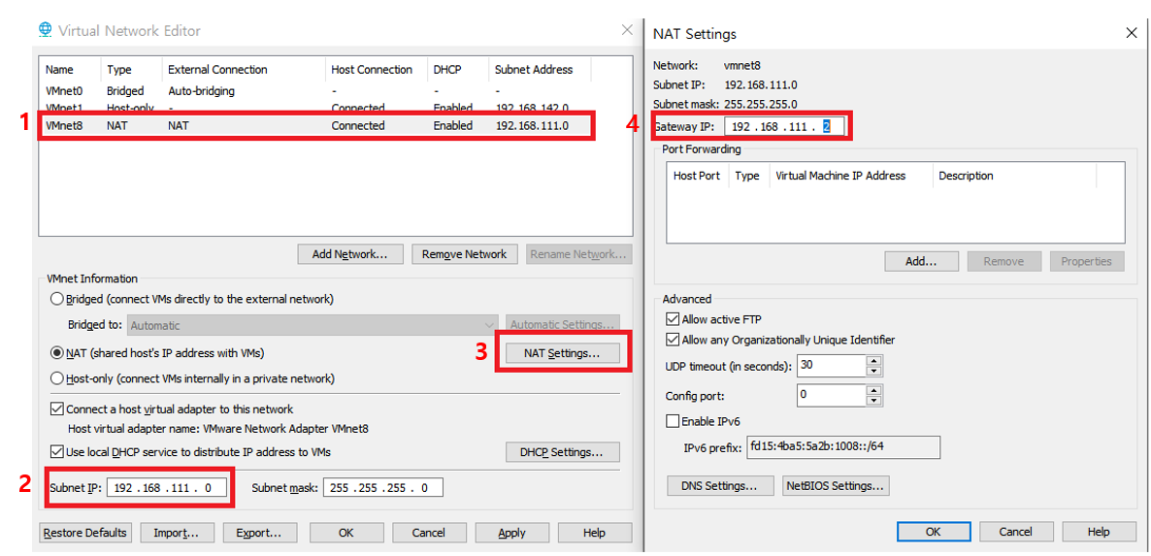Decrease UDP timeout with down arrow
Viewport: 1151px width, 556px height.
(873, 371)
